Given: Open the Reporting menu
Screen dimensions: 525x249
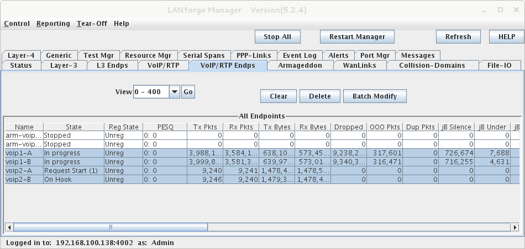Looking at the screenshot, I should point(53,24).
